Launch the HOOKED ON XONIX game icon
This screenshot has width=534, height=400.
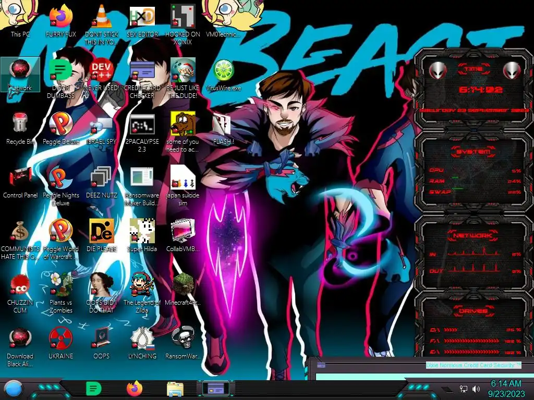pyautogui.click(x=183, y=24)
